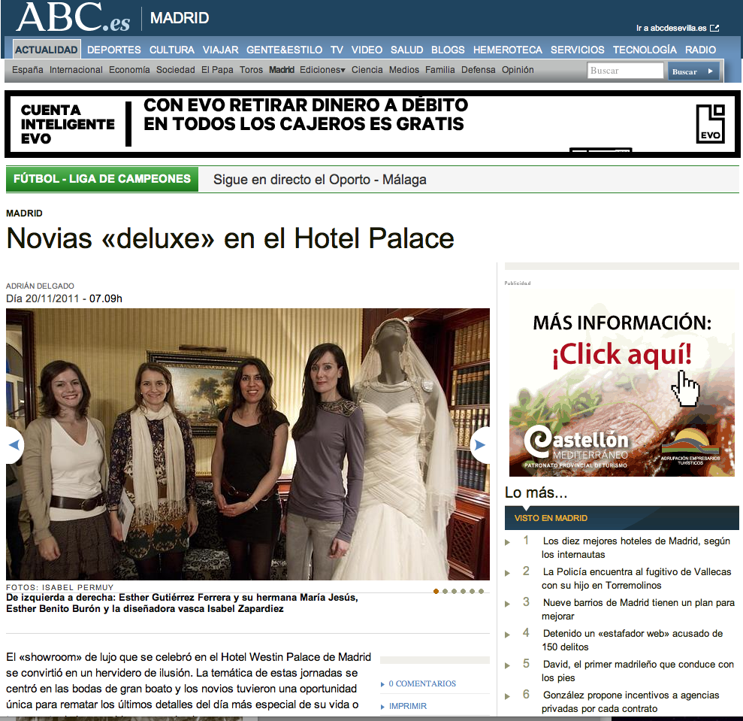Select the last gallery pagination dot

pyautogui.click(x=481, y=591)
